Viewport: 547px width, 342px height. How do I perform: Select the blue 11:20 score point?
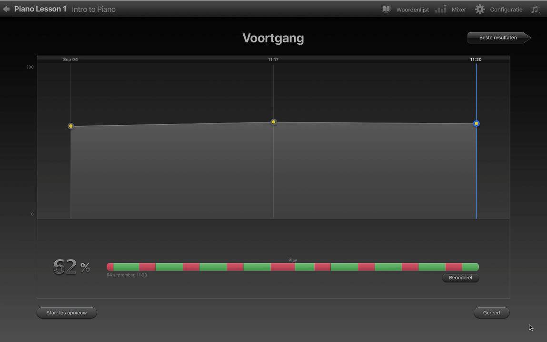pos(476,123)
